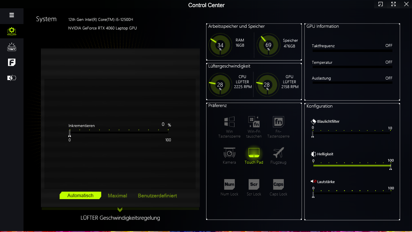Open the Flexikey icon in the sidebar
412x232 pixels.
point(12,62)
